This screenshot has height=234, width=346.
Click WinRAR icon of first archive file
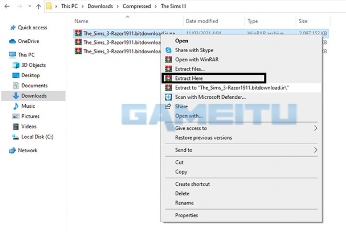point(78,33)
